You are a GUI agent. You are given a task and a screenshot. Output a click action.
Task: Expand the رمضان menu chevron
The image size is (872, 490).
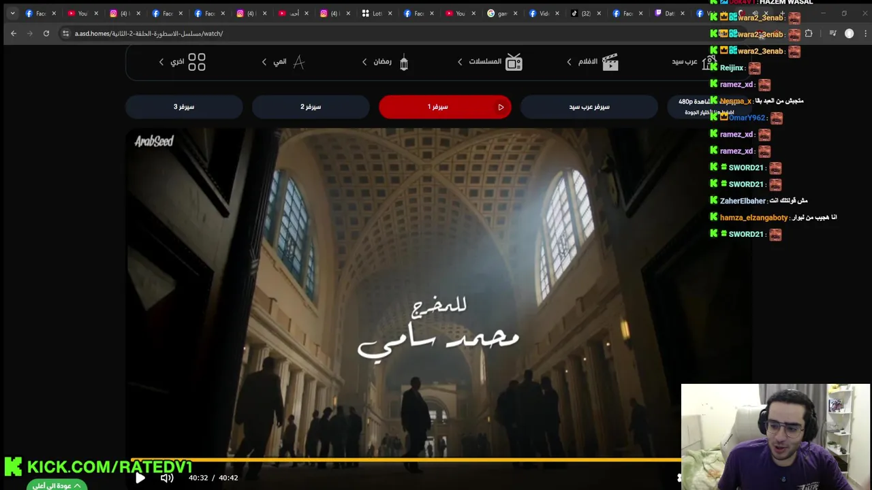click(x=364, y=62)
